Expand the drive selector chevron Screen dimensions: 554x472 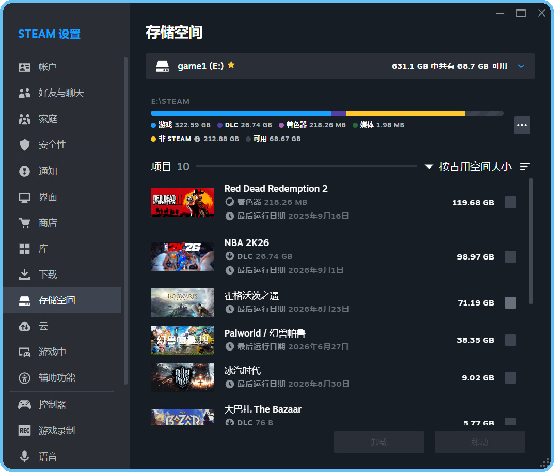(x=521, y=66)
